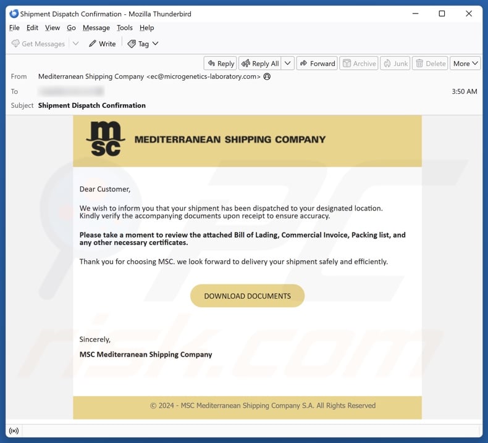The width and height of the screenshot is (488, 443).
Task: Open the Tag dropdown
Action: point(143,44)
